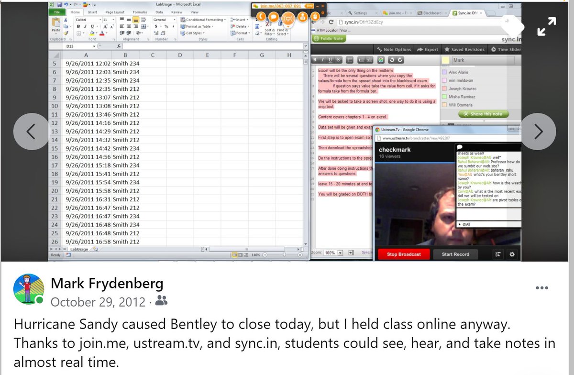The image size is (574, 375).
Task: Click the font color 'A' icon in Excel
Action: point(103,33)
